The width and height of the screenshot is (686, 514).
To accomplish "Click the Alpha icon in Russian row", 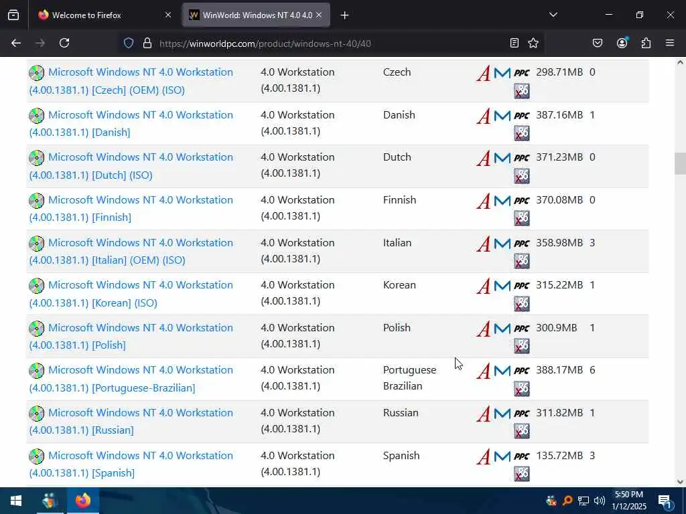I will (484, 414).
